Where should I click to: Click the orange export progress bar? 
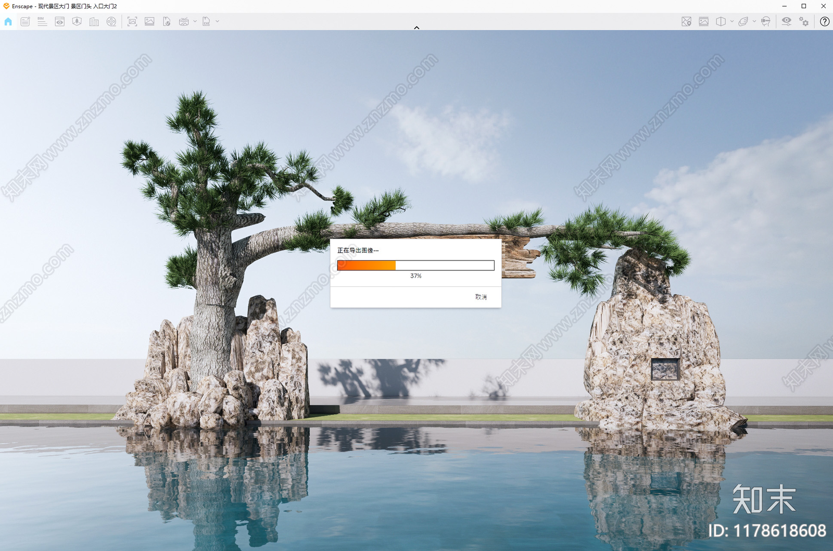416,266
